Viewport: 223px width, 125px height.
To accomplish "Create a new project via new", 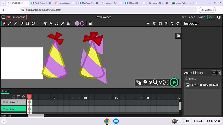I will [x=184, y=17].
